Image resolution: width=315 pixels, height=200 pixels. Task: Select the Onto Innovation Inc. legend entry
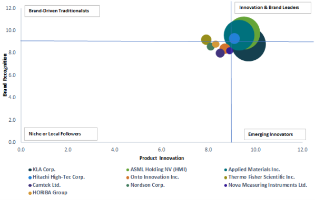[x=152, y=177]
